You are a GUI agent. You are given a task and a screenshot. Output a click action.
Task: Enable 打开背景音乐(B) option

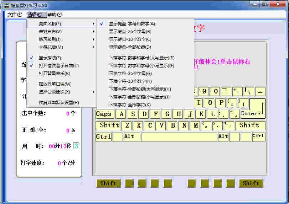tap(54, 74)
